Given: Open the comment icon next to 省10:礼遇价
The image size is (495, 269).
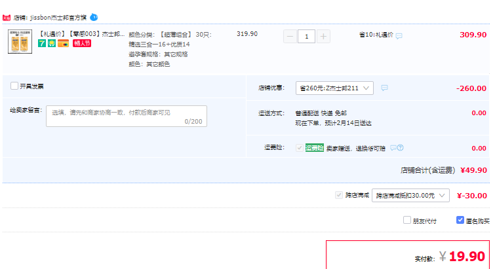Looking at the screenshot, I should (x=399, y=36).
